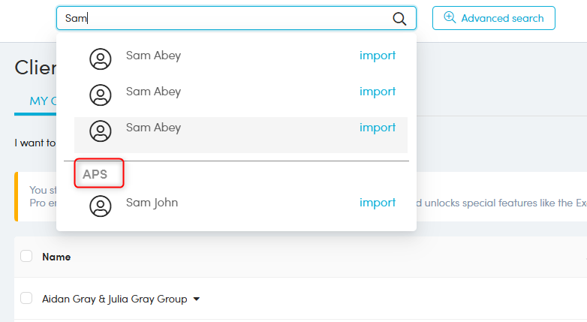Toggle the select-all checkbox beside Name
This screenshot has width=587, height=322.
tap(26, 256)
